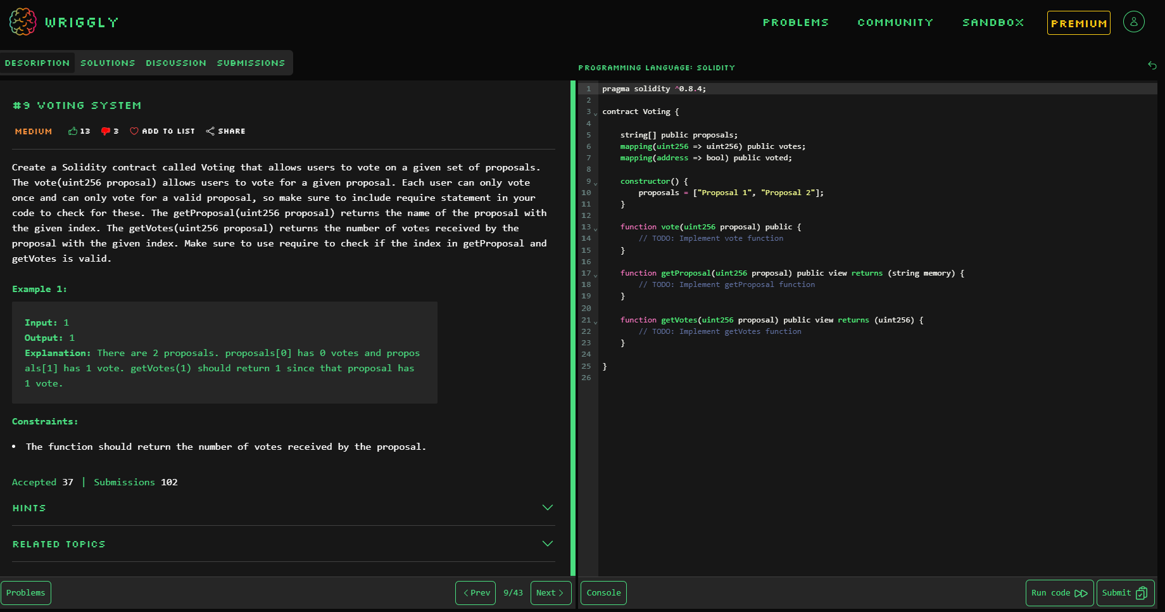The width and height of the screenshot is (1165, 612).
Task: Click the Constraints heading
Action: pos(45,421)
